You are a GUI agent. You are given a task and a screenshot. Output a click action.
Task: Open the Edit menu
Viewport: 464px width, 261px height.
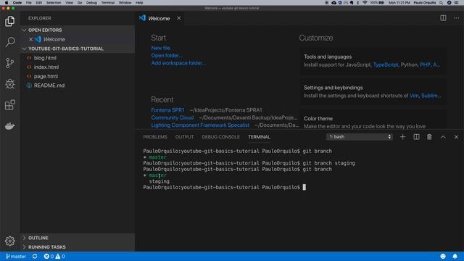pyautogui.click(x=38, y=3)
